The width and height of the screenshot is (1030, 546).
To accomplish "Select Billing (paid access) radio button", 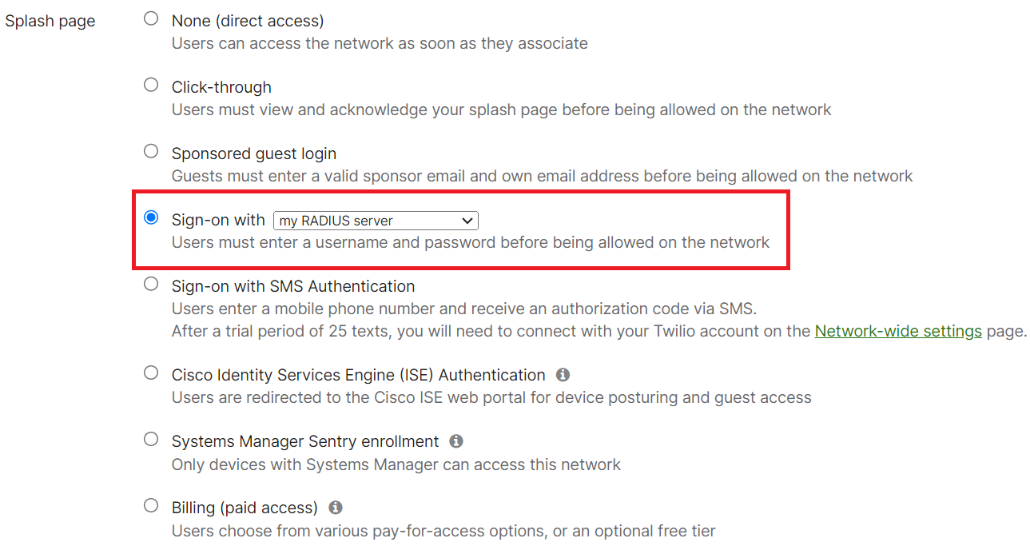I will point(151,505).
